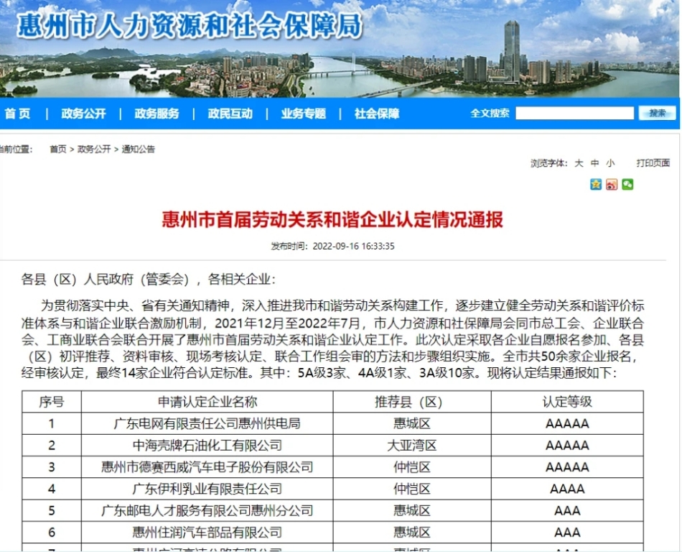Select the 政民互动 menu item

[230, 114]
